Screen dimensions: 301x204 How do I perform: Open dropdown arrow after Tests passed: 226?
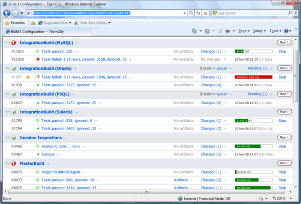pyautogui.click(x=76, y=52)
